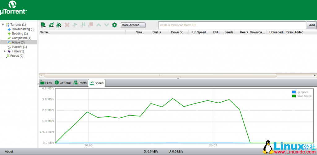Click the Move Up Queue arrow
Viewport: 317px width, 155px height.
coord(99,25)
